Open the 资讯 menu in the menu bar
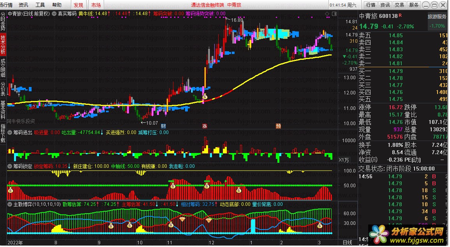This screenshot has height=247, width=450. [23, 5]
